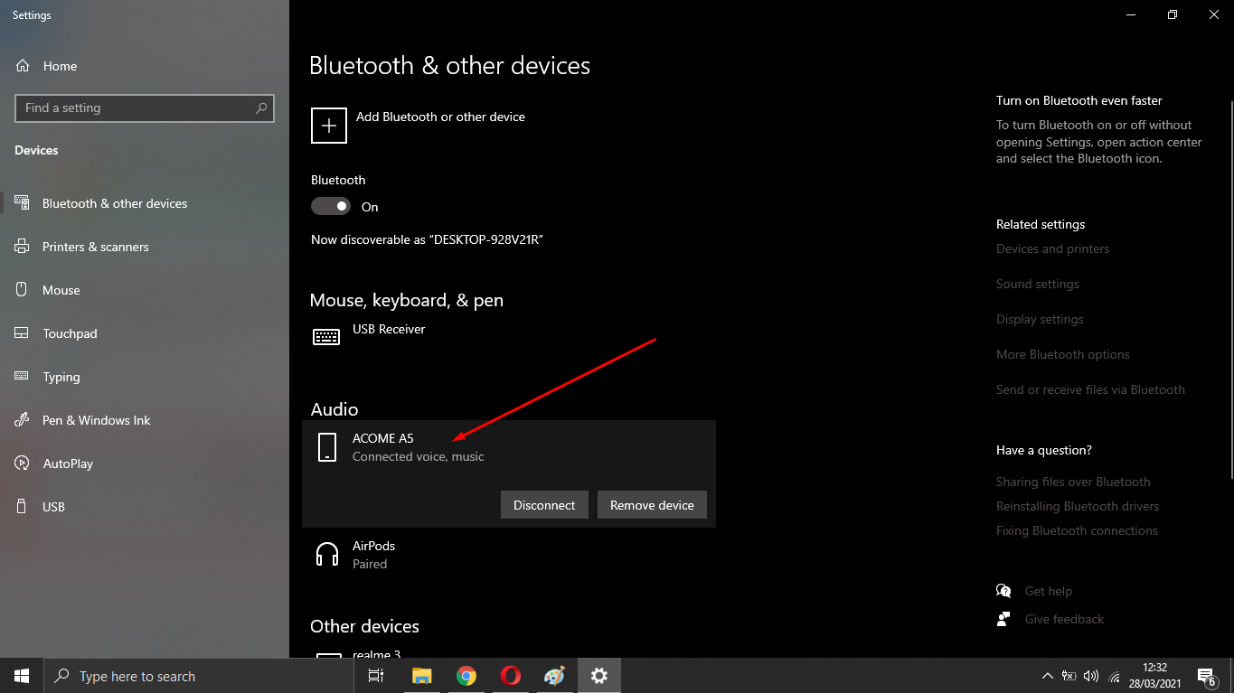This screenshot has height=693, width=1234.
Task: Click the search magnifier in Find a setting
Action: point(261,108)
